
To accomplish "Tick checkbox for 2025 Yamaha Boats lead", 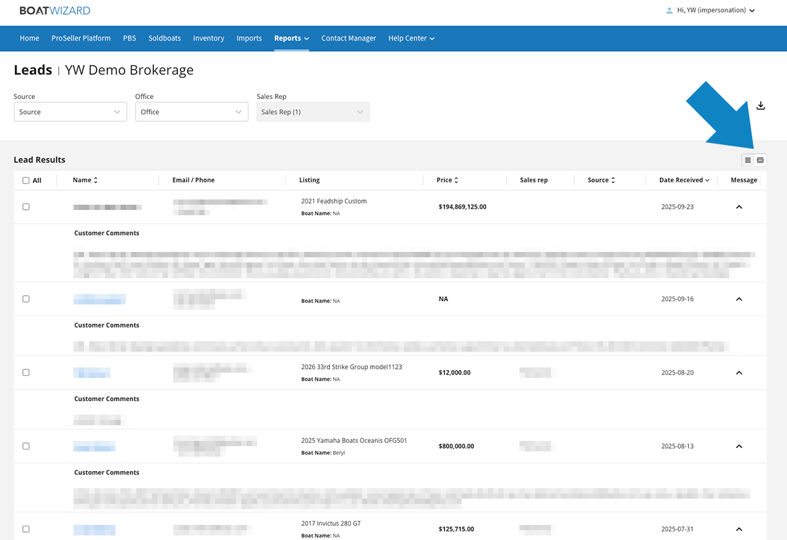I will (26, 446).
